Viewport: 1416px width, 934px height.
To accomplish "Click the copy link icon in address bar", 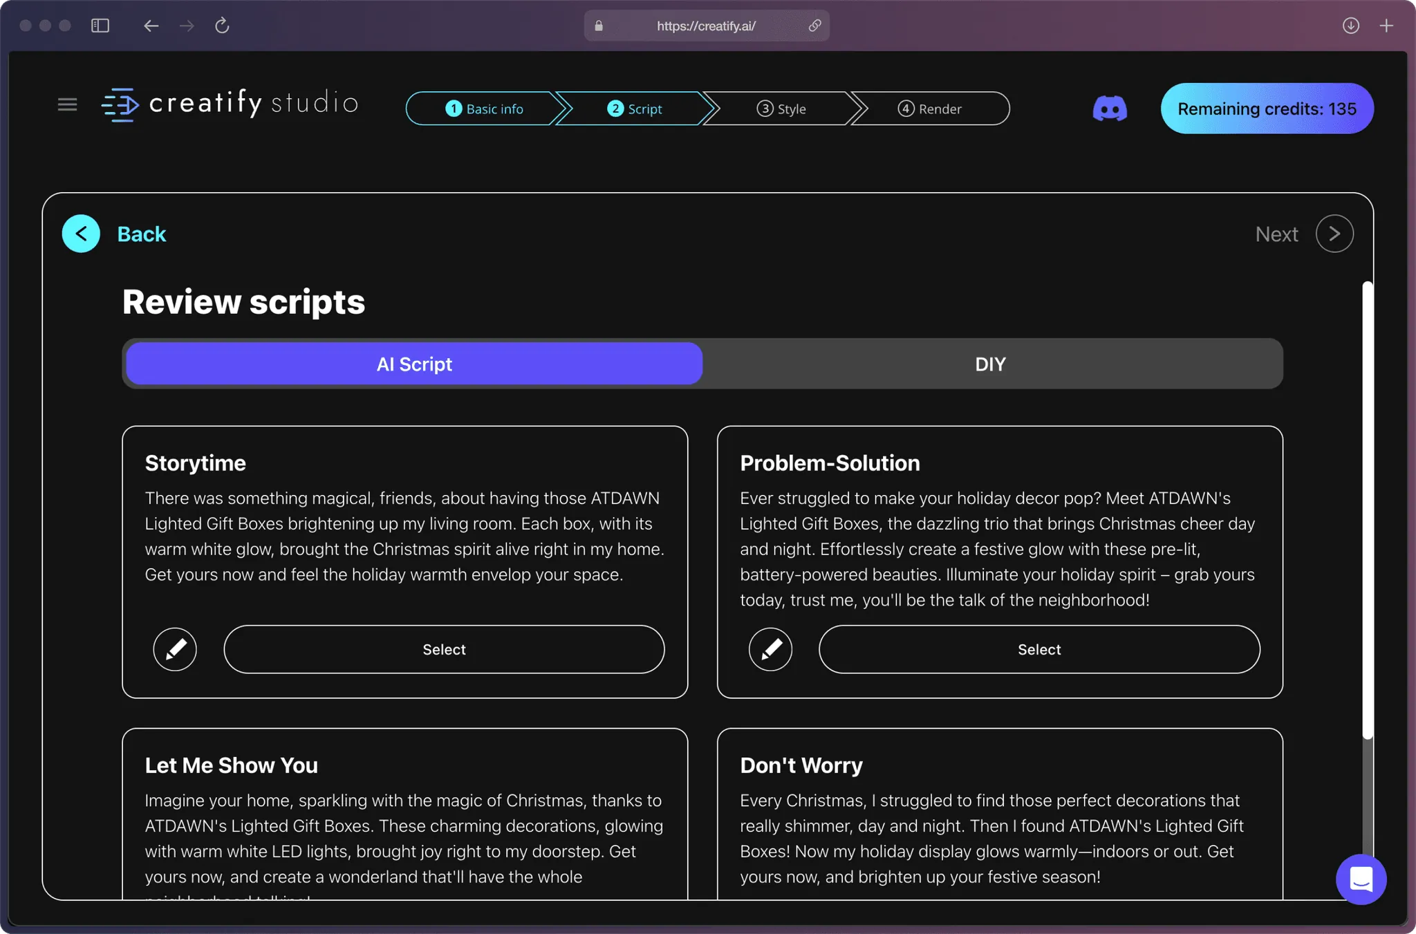I will pyautogui.click(x=814, y=26).
